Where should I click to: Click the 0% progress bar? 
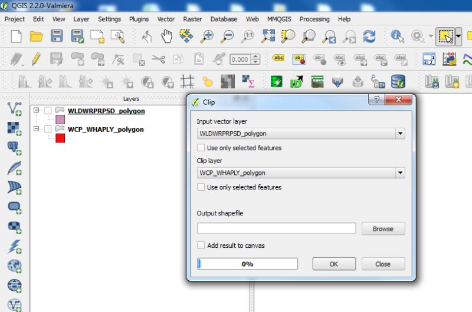coord(247,264)
